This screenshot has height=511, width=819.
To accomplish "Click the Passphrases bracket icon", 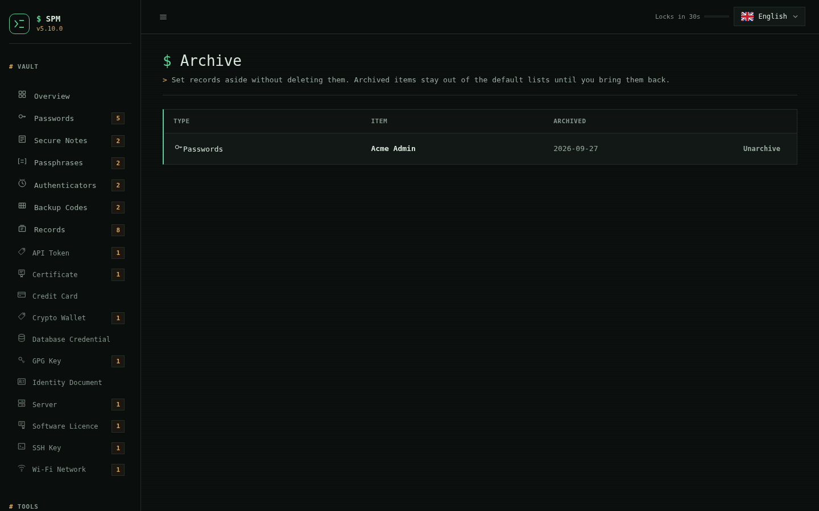I will pos(22,161).
